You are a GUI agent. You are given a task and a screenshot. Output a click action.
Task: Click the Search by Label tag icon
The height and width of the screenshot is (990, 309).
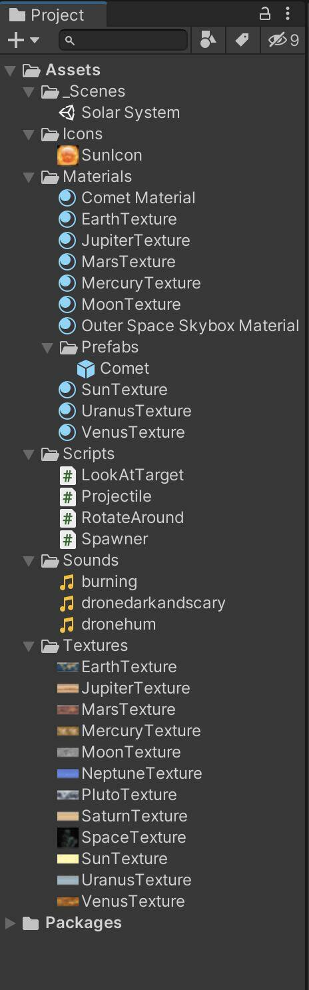click(242, 41)
